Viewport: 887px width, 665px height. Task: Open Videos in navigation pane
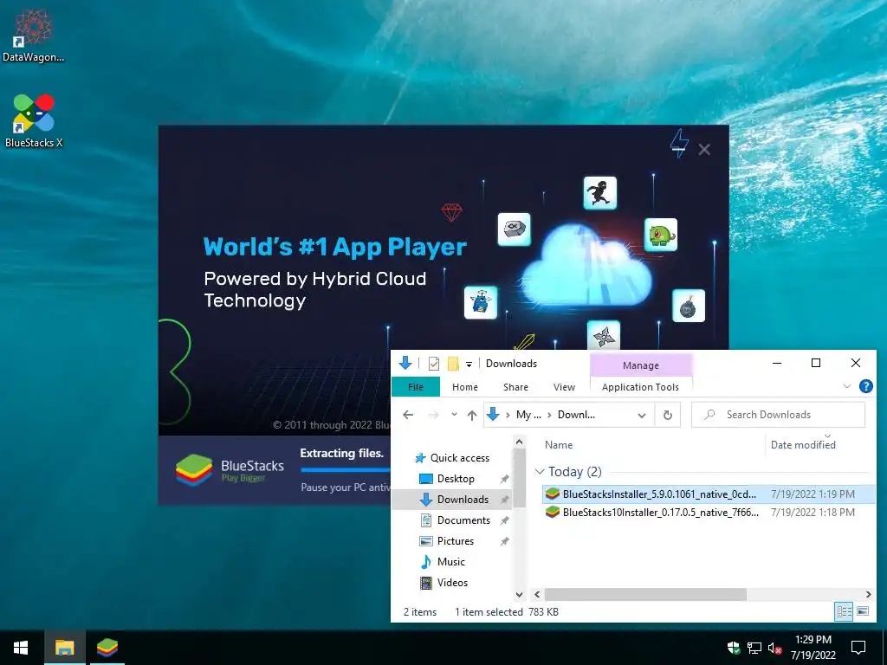pos(443,583)
